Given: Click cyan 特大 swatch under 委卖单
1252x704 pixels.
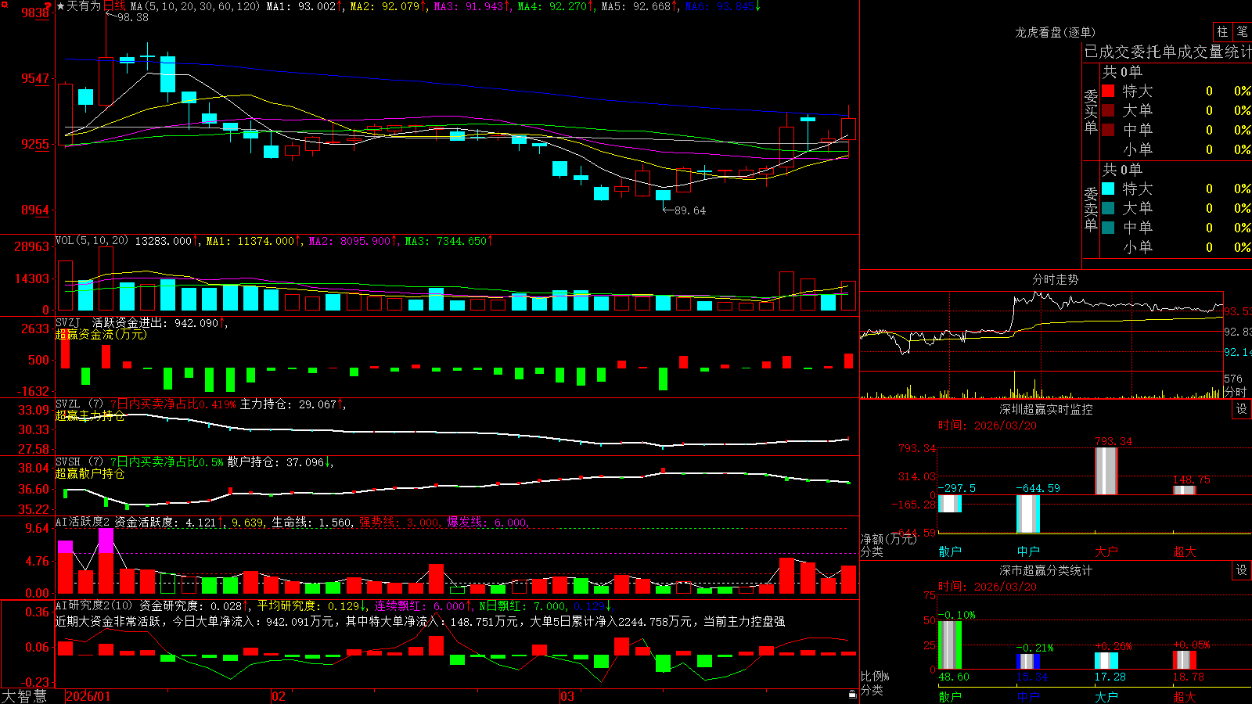Looking at the screenshot, I should [1108, 189].
